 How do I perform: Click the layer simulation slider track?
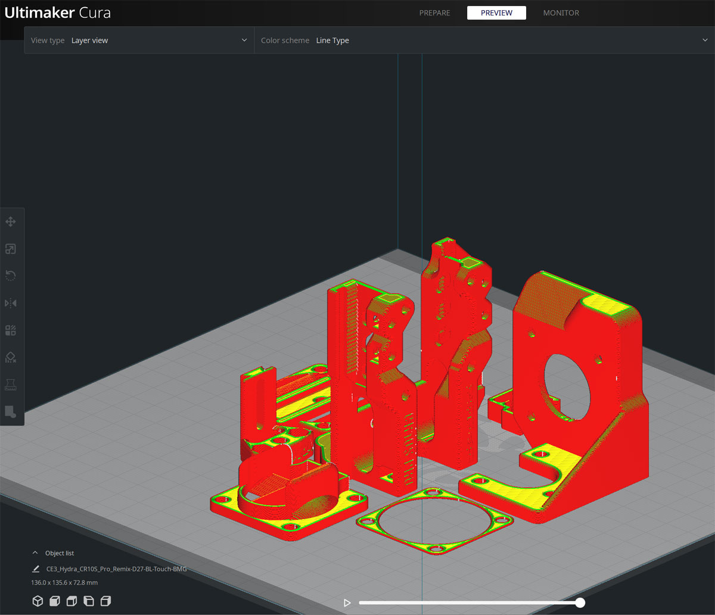[469, 603]
